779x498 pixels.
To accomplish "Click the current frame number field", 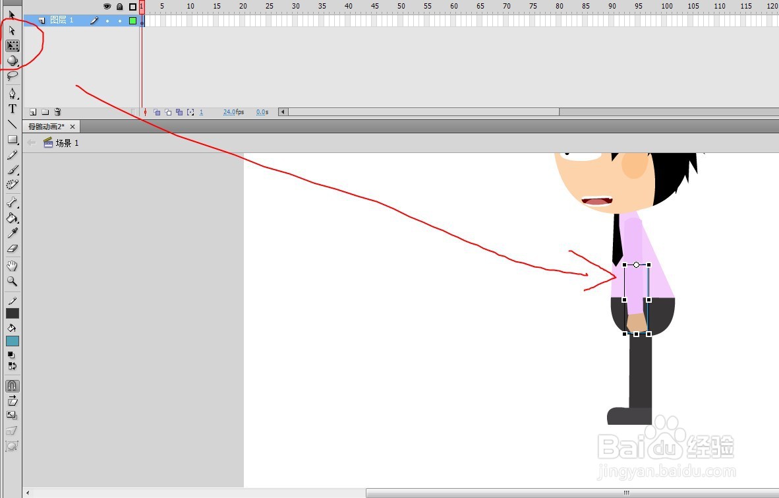I will (x=201, y=112).
